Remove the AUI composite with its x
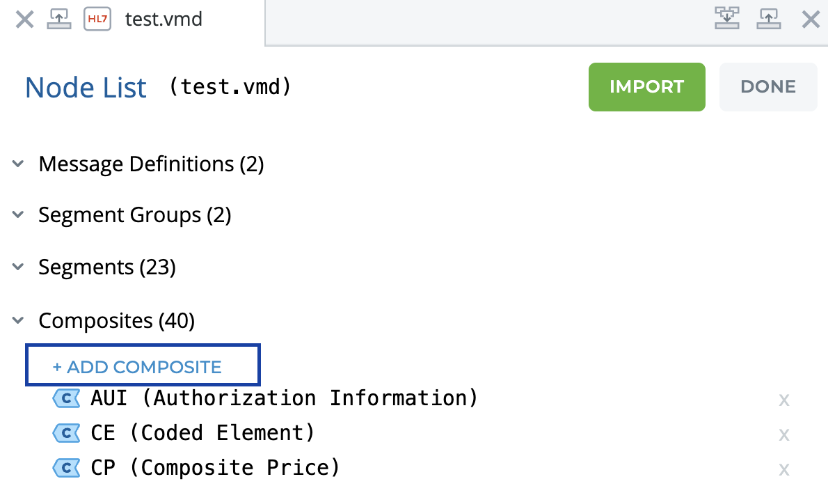 [x=784, y=400]
